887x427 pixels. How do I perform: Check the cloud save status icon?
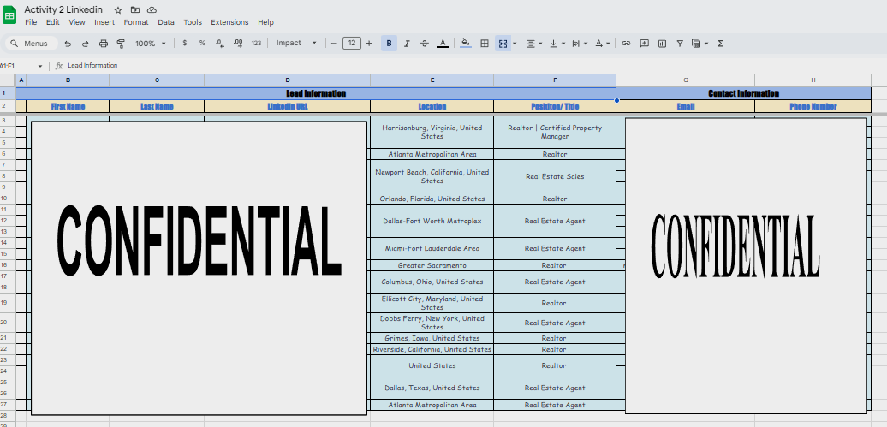click(x=152, y=10)
